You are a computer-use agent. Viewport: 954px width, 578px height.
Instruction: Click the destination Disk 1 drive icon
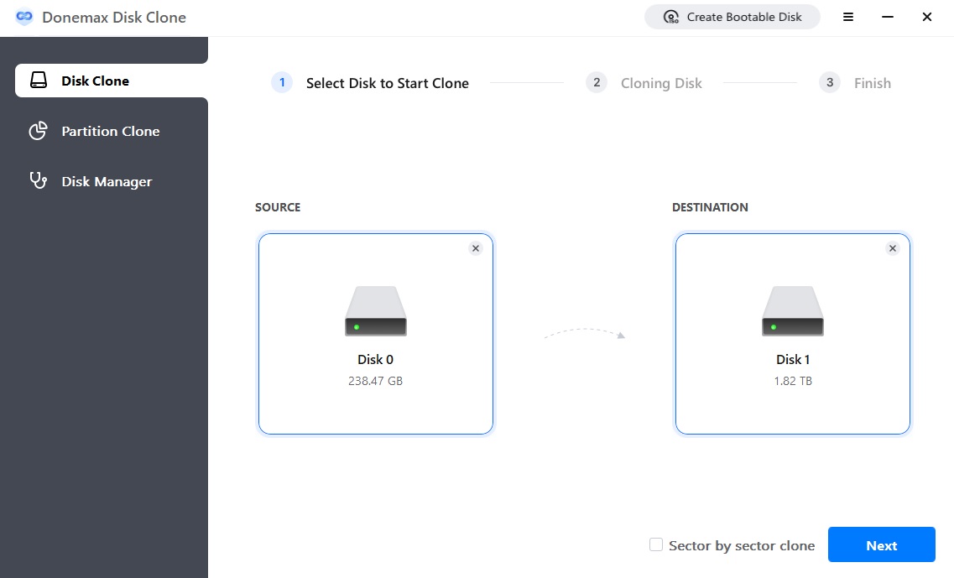[x=792, y=310]
